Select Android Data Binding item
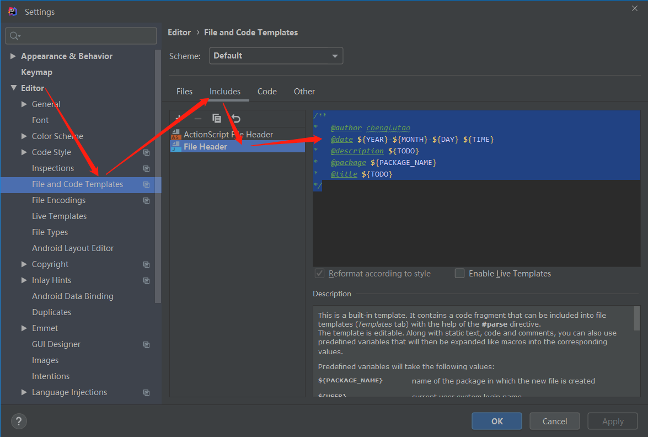The height and width of the screenshot is (437, 648). click(73, 296)
